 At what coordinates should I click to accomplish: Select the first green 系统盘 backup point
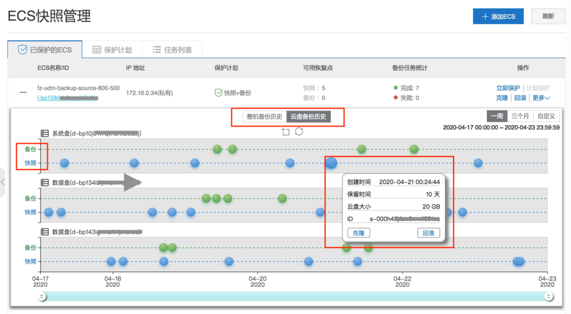click(x=217, y=149)
